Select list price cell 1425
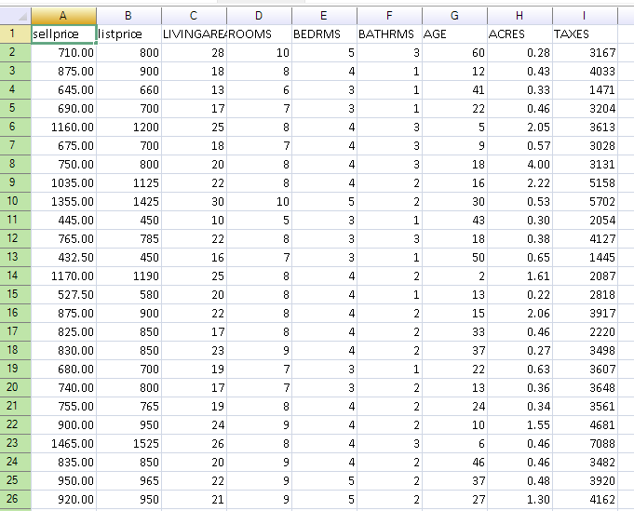This screenshot has height=511, width=634. pos(128,201)
